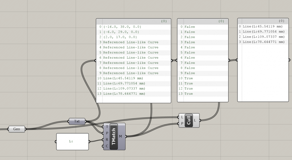Click output grip of the results panel
Image resolution: width=292 pixels, height=160 pixels.
pyautogui.click(x=289, y=60)
